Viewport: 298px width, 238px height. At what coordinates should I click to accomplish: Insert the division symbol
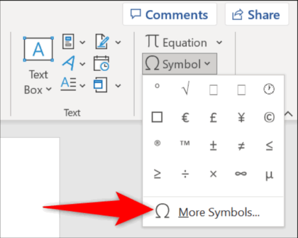[x=186, y=174]
